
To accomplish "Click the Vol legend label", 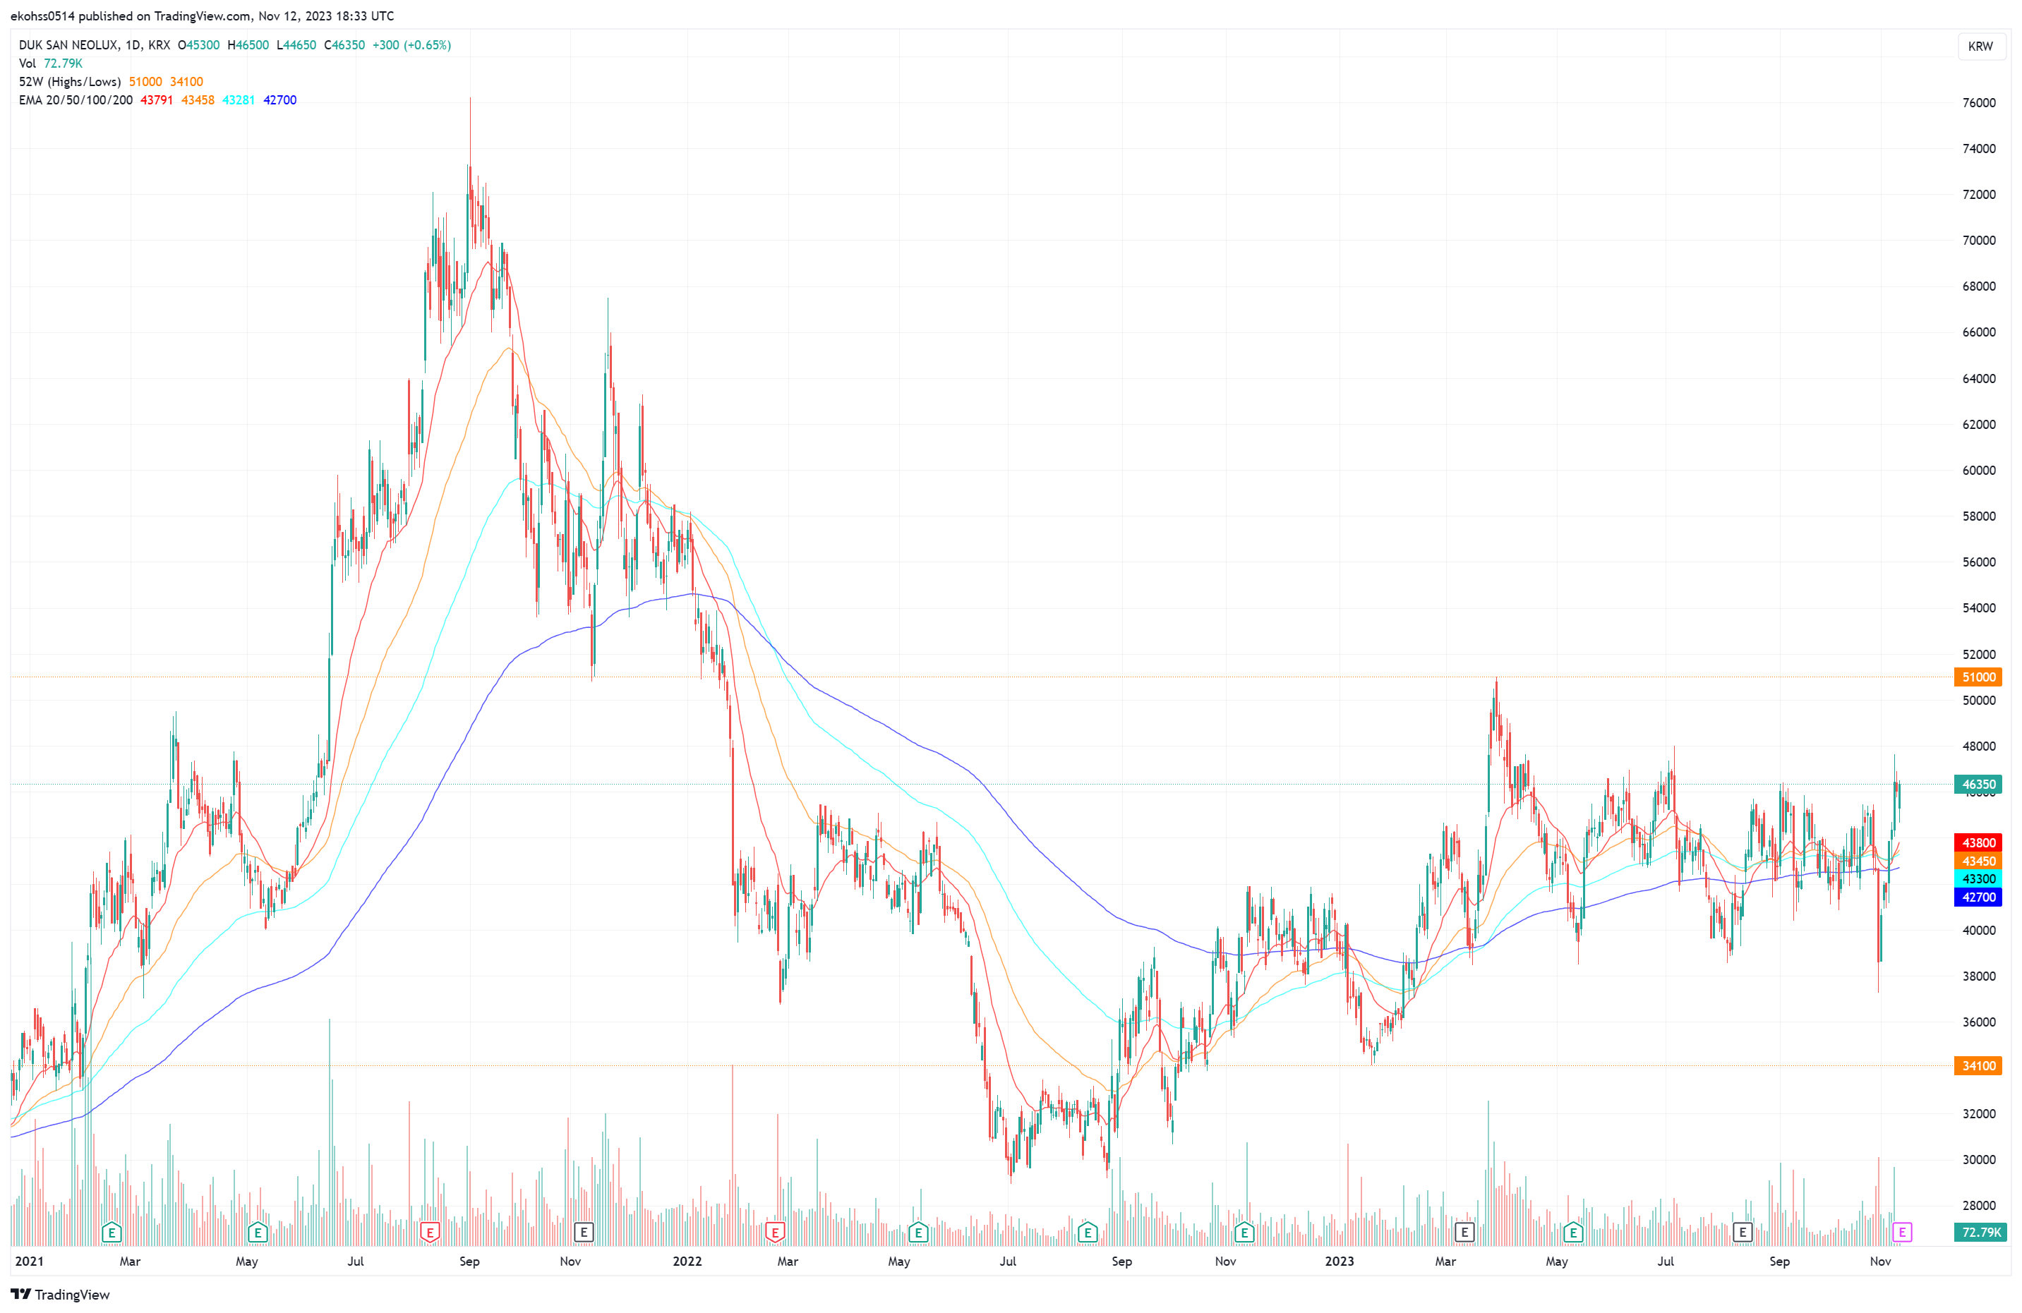I will (28, 63).
